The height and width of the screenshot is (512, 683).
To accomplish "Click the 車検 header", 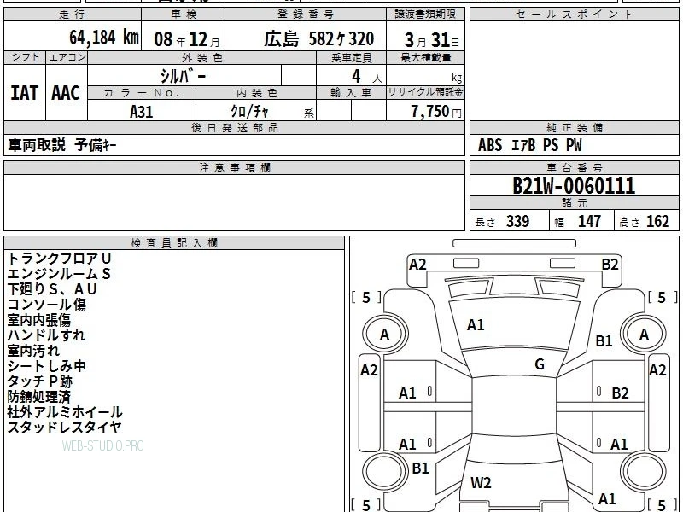I will pyautogui.click(x=184, y=15).
